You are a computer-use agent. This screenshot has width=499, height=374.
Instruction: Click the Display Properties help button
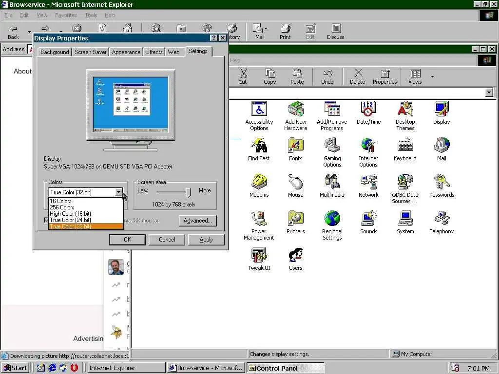click(213, 38)
